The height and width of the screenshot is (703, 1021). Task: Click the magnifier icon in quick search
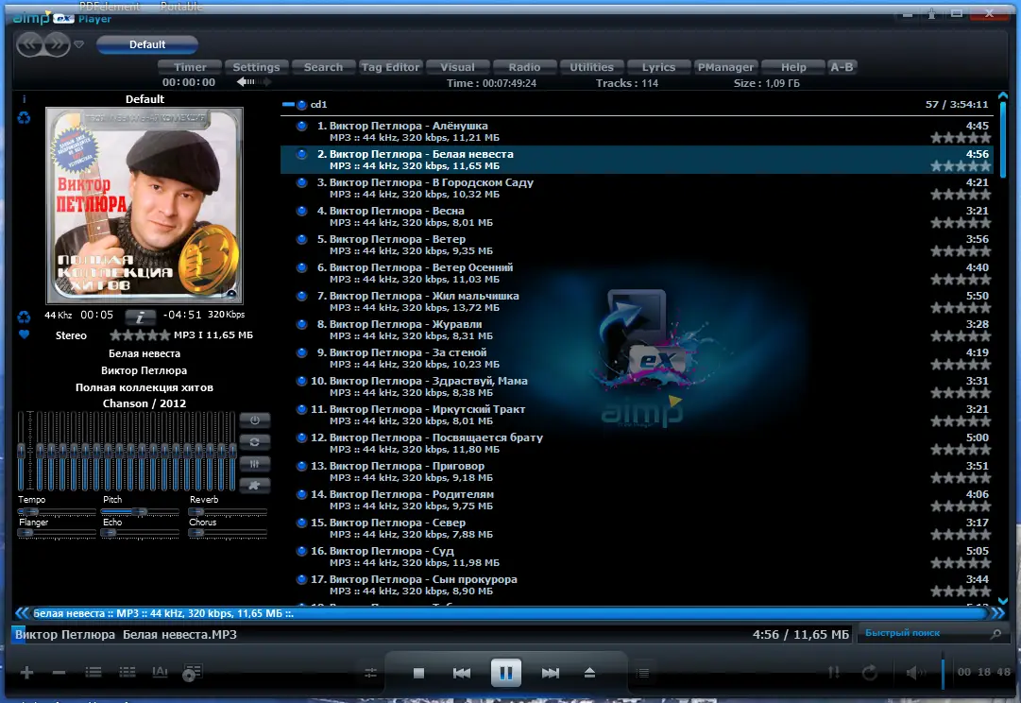pos(995,633)
